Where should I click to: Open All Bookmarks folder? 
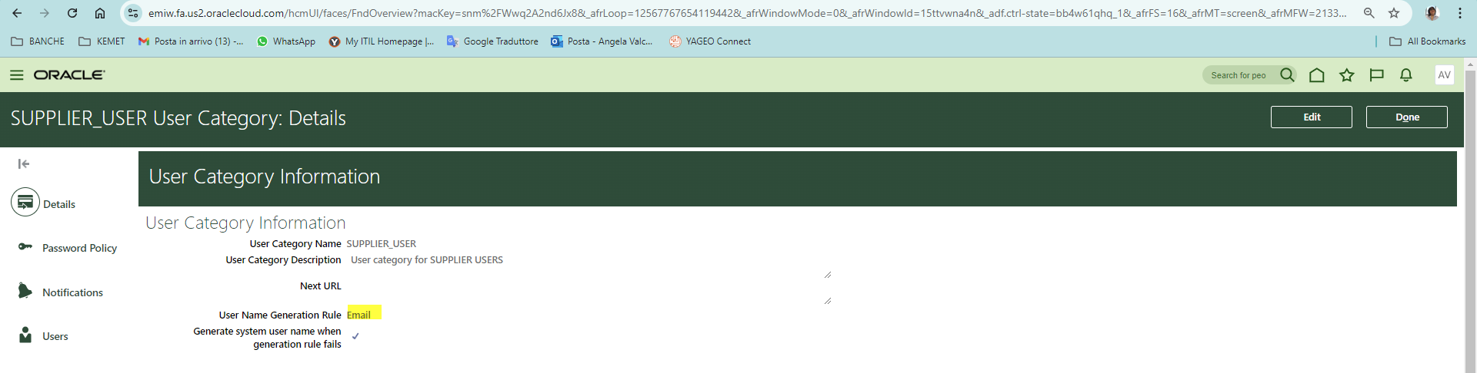tap(1428, 41)
